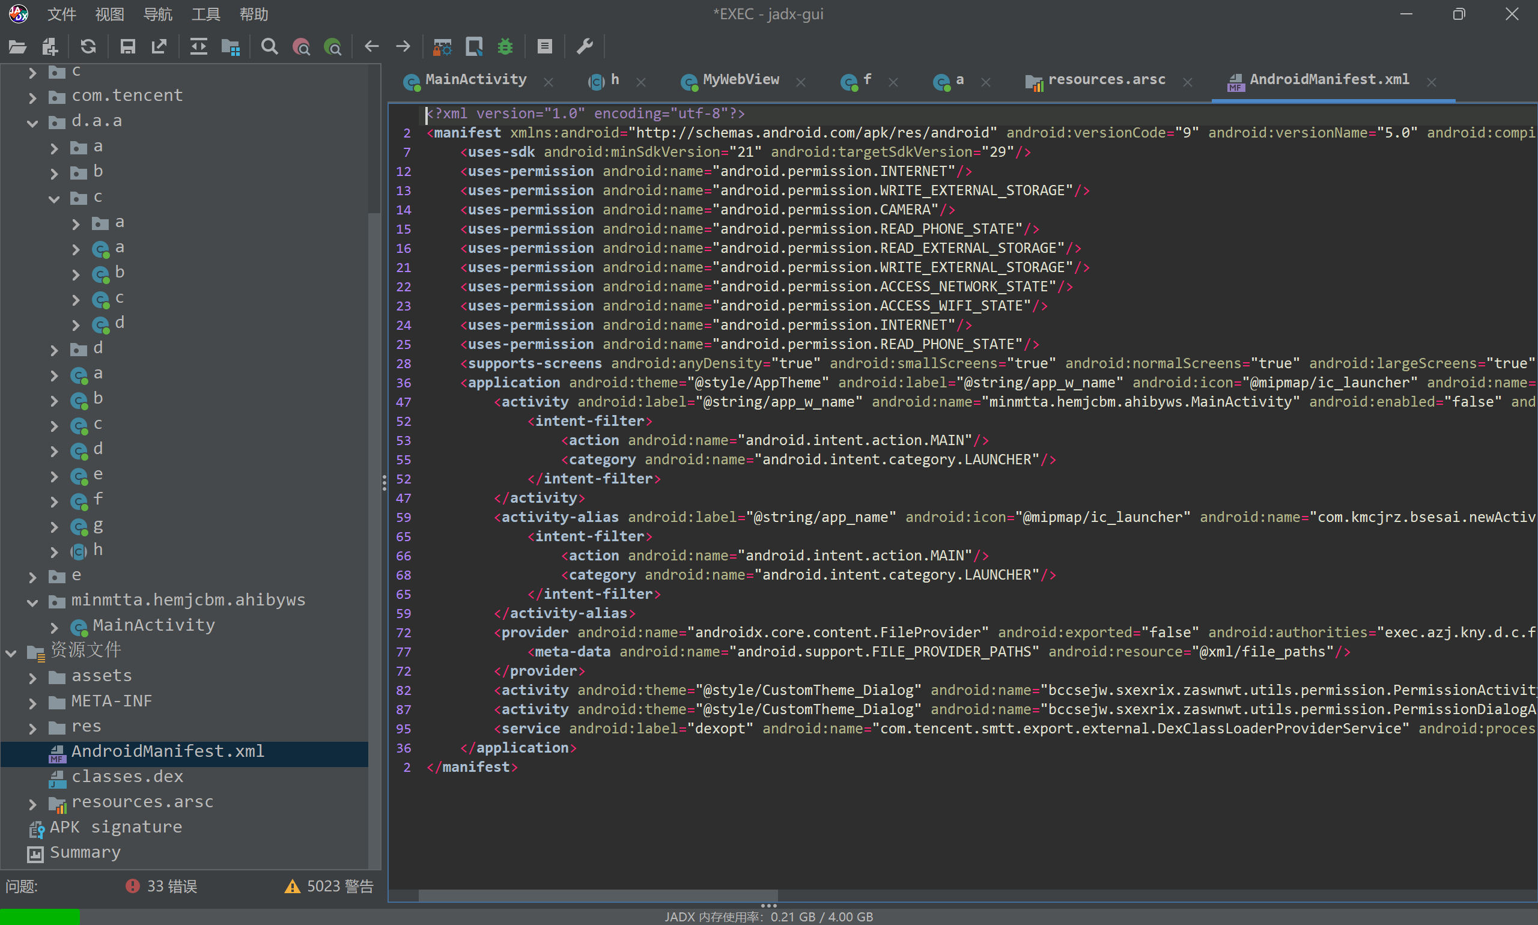Collapse the d.a.a package
The width and height of the screenshot is (1538, 925).
click(x=32, y=122)
